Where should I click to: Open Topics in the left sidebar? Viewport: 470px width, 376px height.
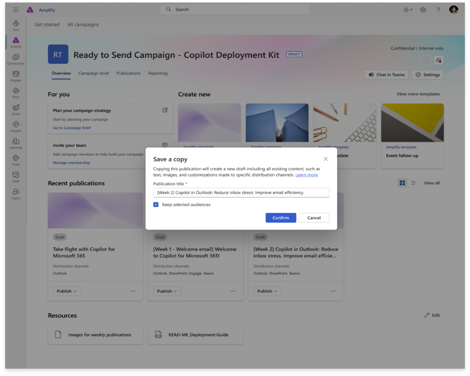click(x=16, y=193)
